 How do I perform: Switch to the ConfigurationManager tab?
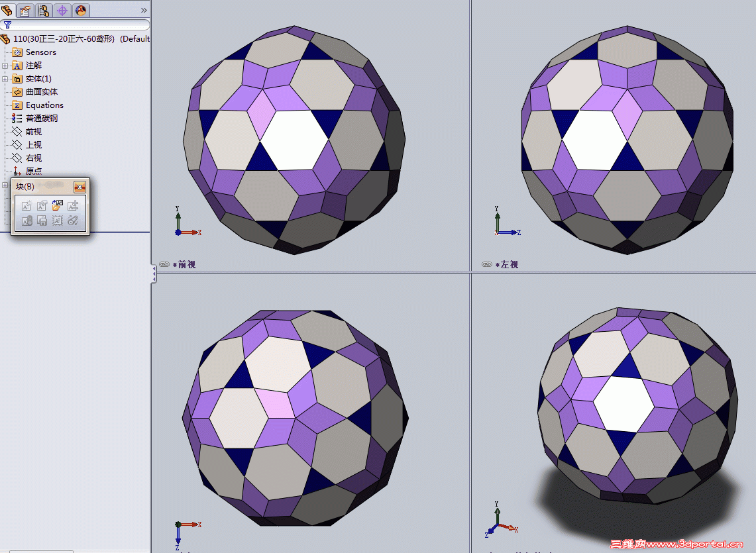coord(44,10)
